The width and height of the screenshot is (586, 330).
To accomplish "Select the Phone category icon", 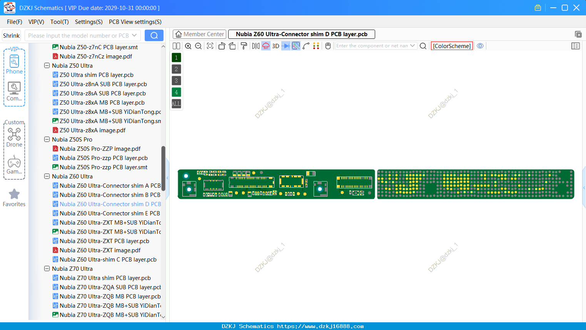I will click(x=14, y=64).
